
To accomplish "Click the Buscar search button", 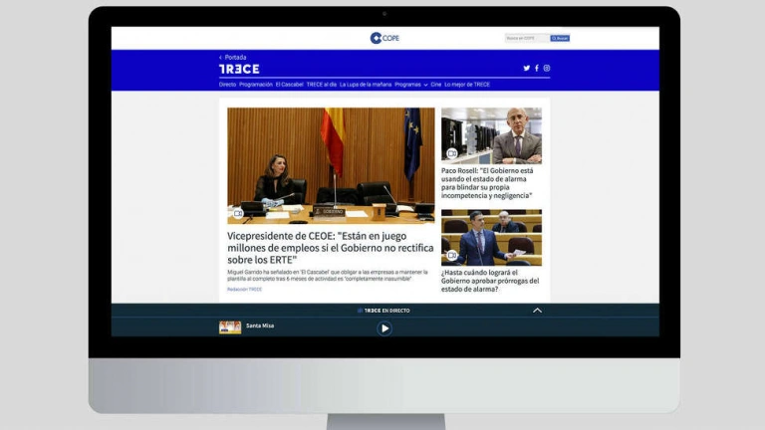I will 561,38.
